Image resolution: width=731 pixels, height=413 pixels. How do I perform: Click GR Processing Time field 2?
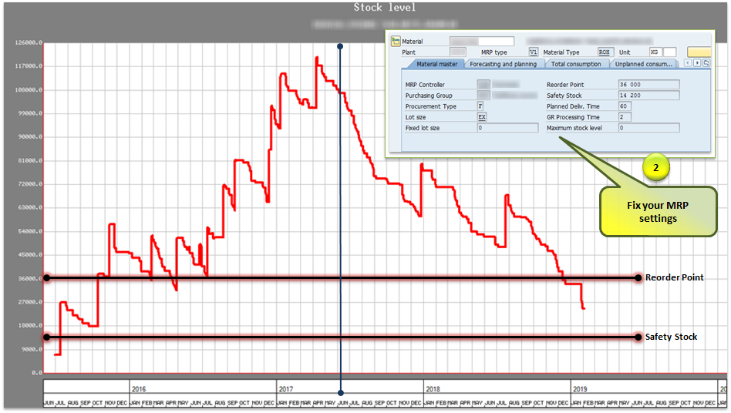tap(625, 117)
